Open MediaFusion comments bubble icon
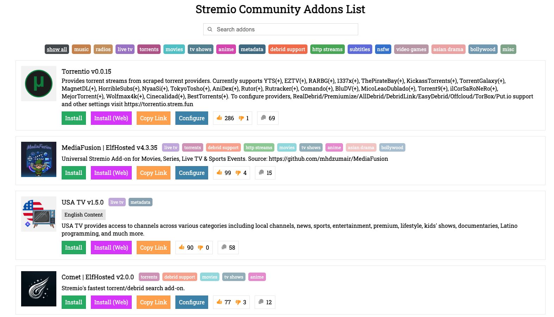This screenshot has width=554, height=317. 261,172
